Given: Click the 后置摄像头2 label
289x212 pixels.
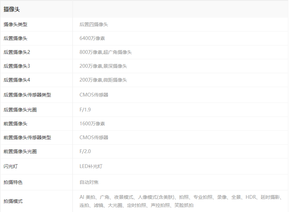Looking at the screenshot, I should click(x=17, y=52).
